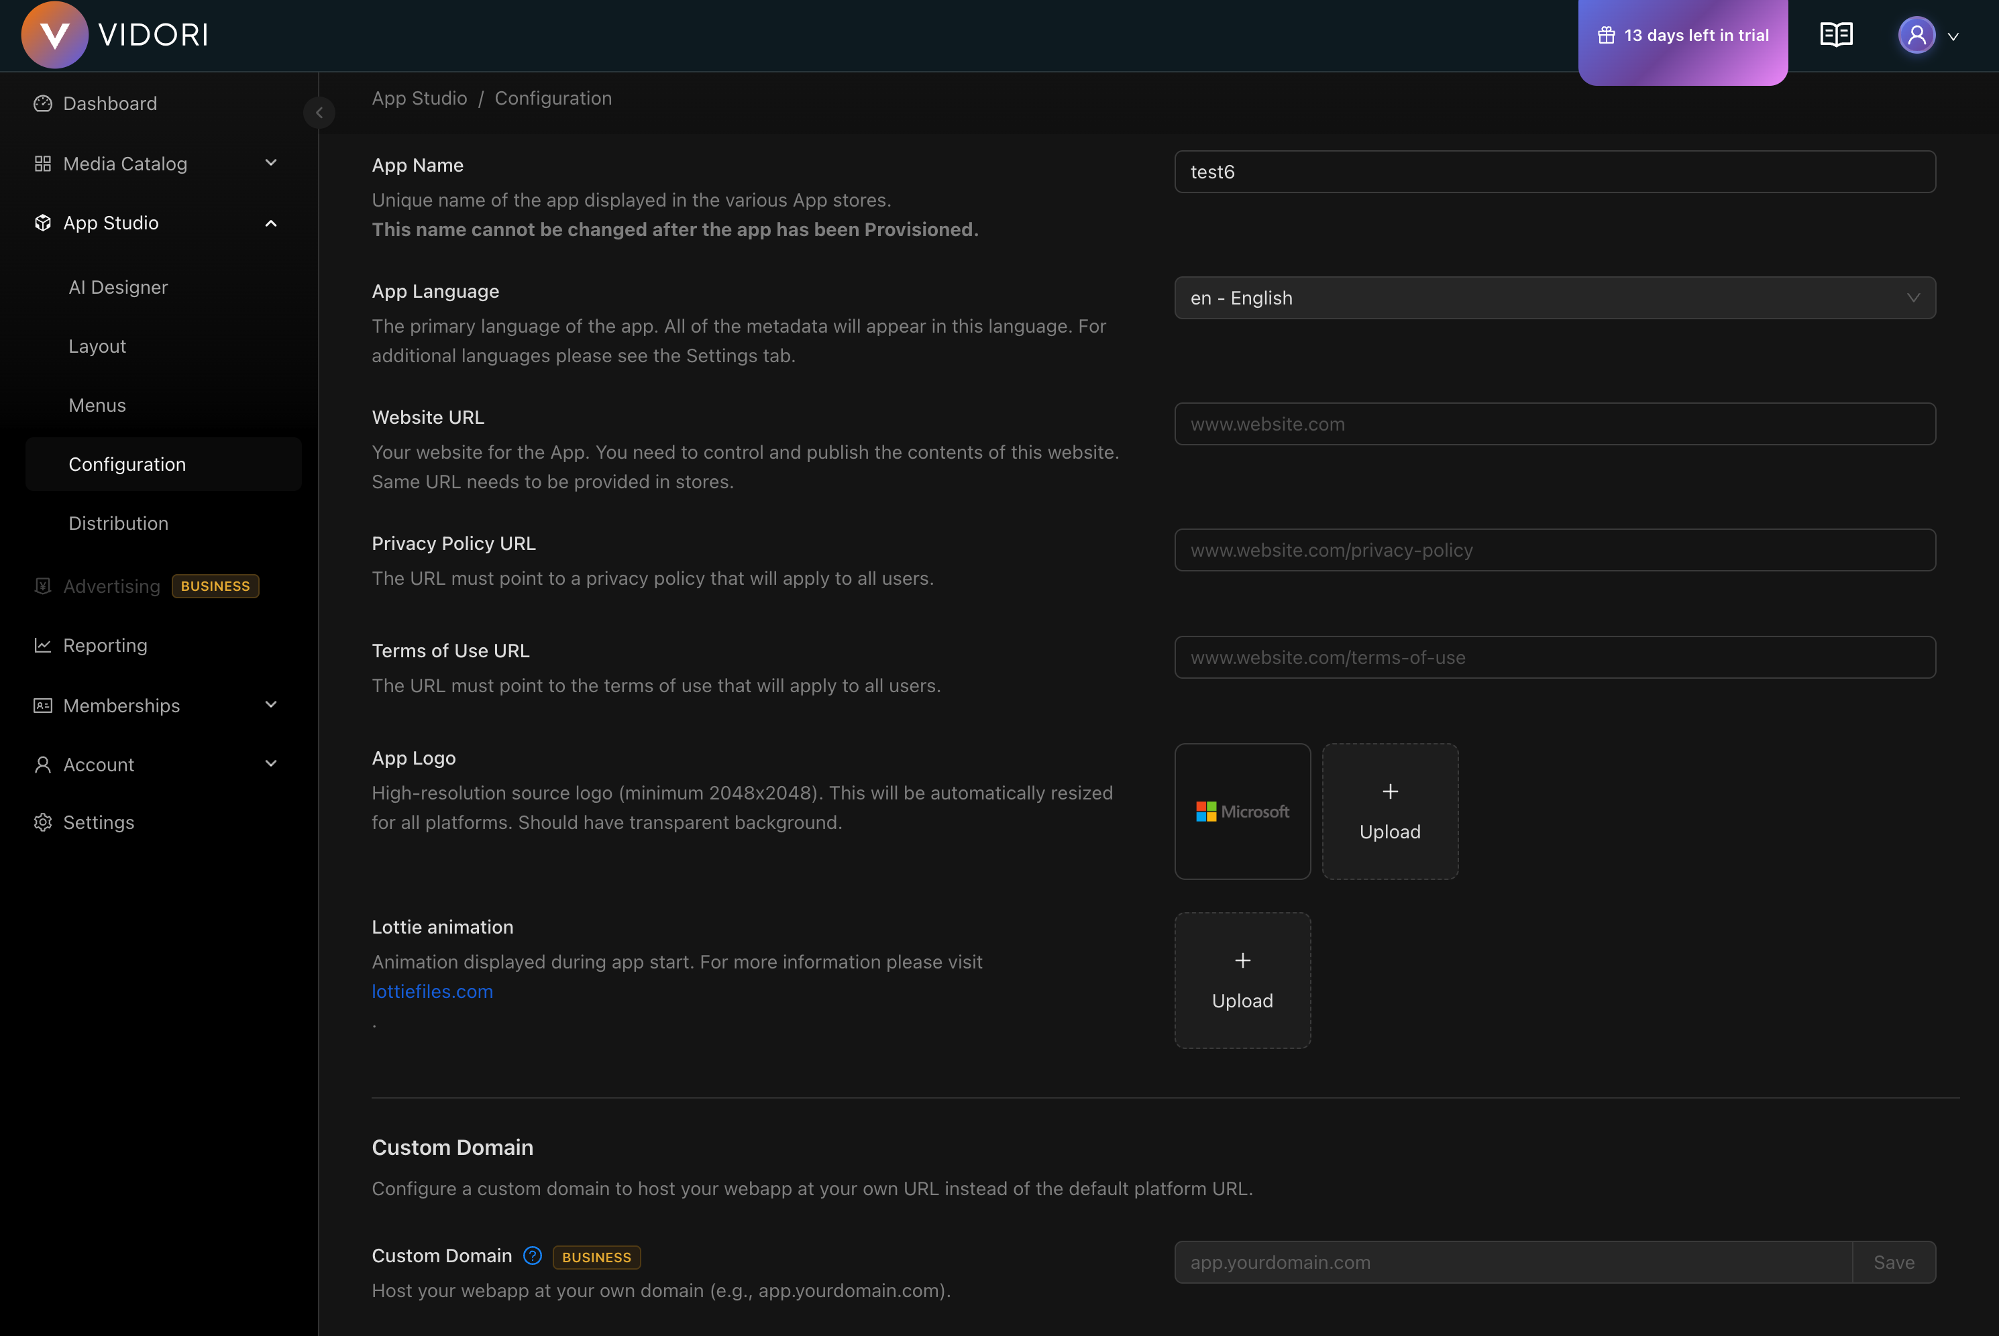Click the documentation book icon in the header
The width and height of the screenshot is (1999, 1336).
pyautogui.click(x=1835, y=34)
